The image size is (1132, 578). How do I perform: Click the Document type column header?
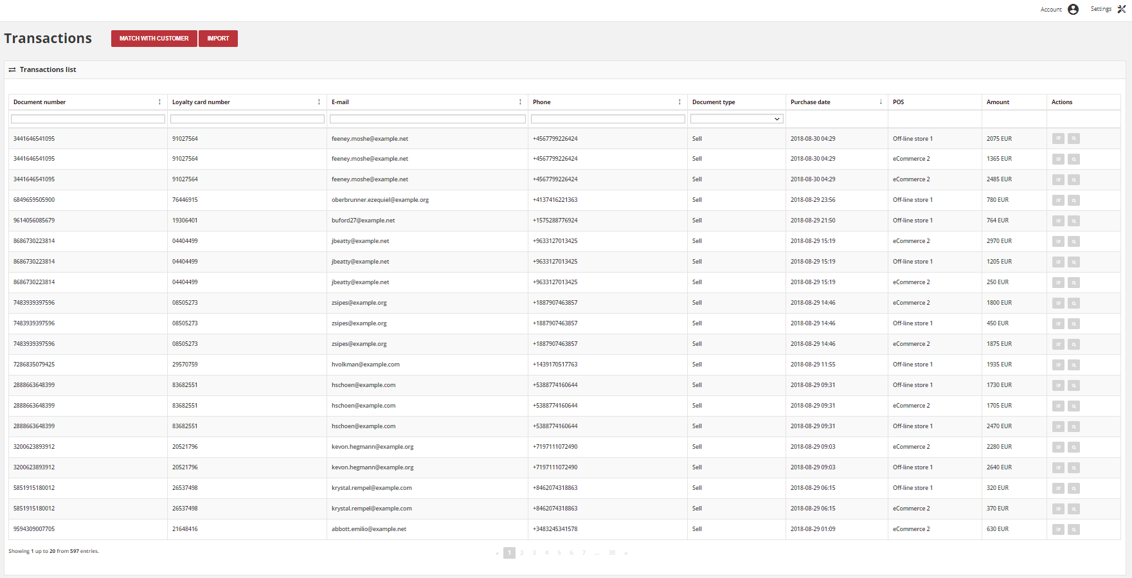click(x=714, y=102)
